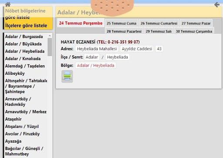Pick Ataşehir from the district list
Image resolution: width=223 pixels, height=158 pixels.
click(14, 119)
